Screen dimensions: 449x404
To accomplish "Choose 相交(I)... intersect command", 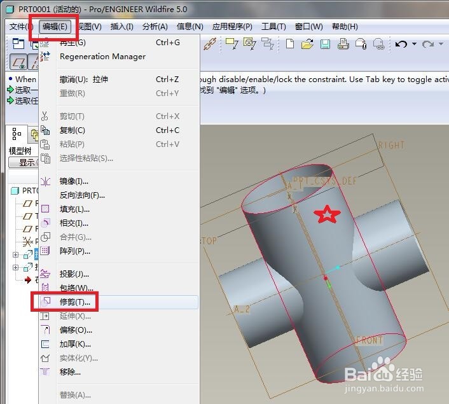I will [x=119, y=223].
